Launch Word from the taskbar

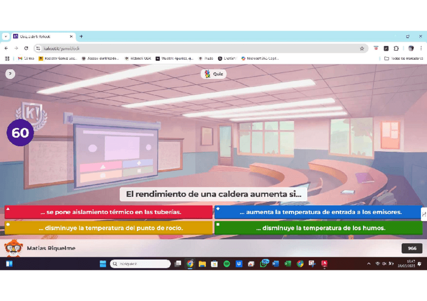click(x=275, y=264)
